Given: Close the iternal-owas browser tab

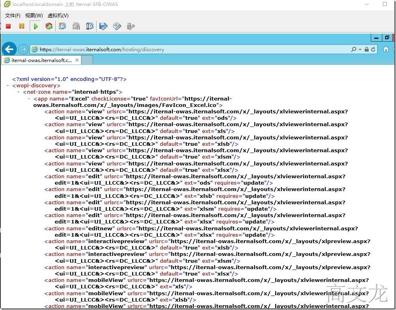Looking at the screenshot, I should [77, 60].
